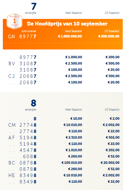Click the HE 83498 lot number
123x190 pixels.
(x=22, y=175)
